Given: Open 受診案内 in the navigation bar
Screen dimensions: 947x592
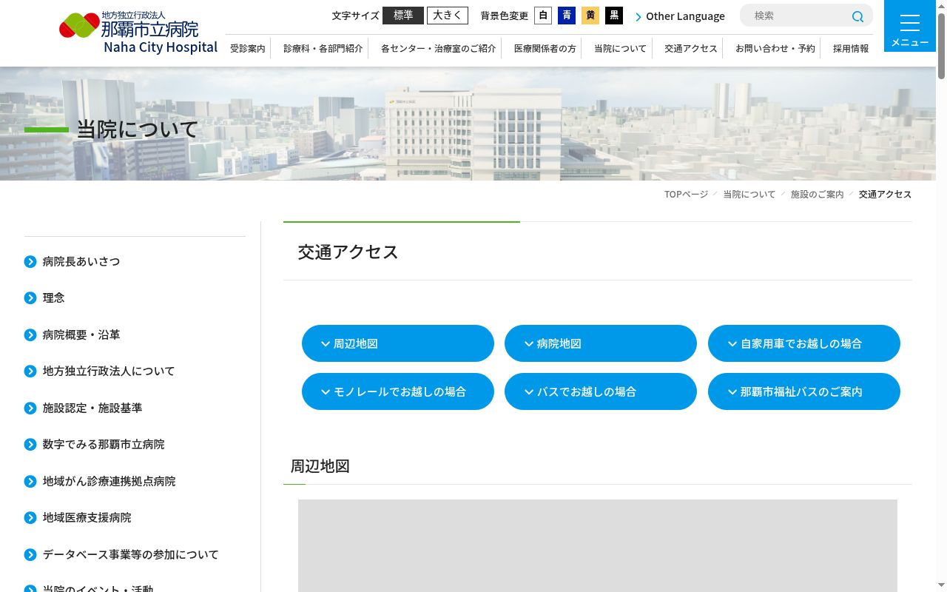Looking at the screenshot, I should point(248,48).
